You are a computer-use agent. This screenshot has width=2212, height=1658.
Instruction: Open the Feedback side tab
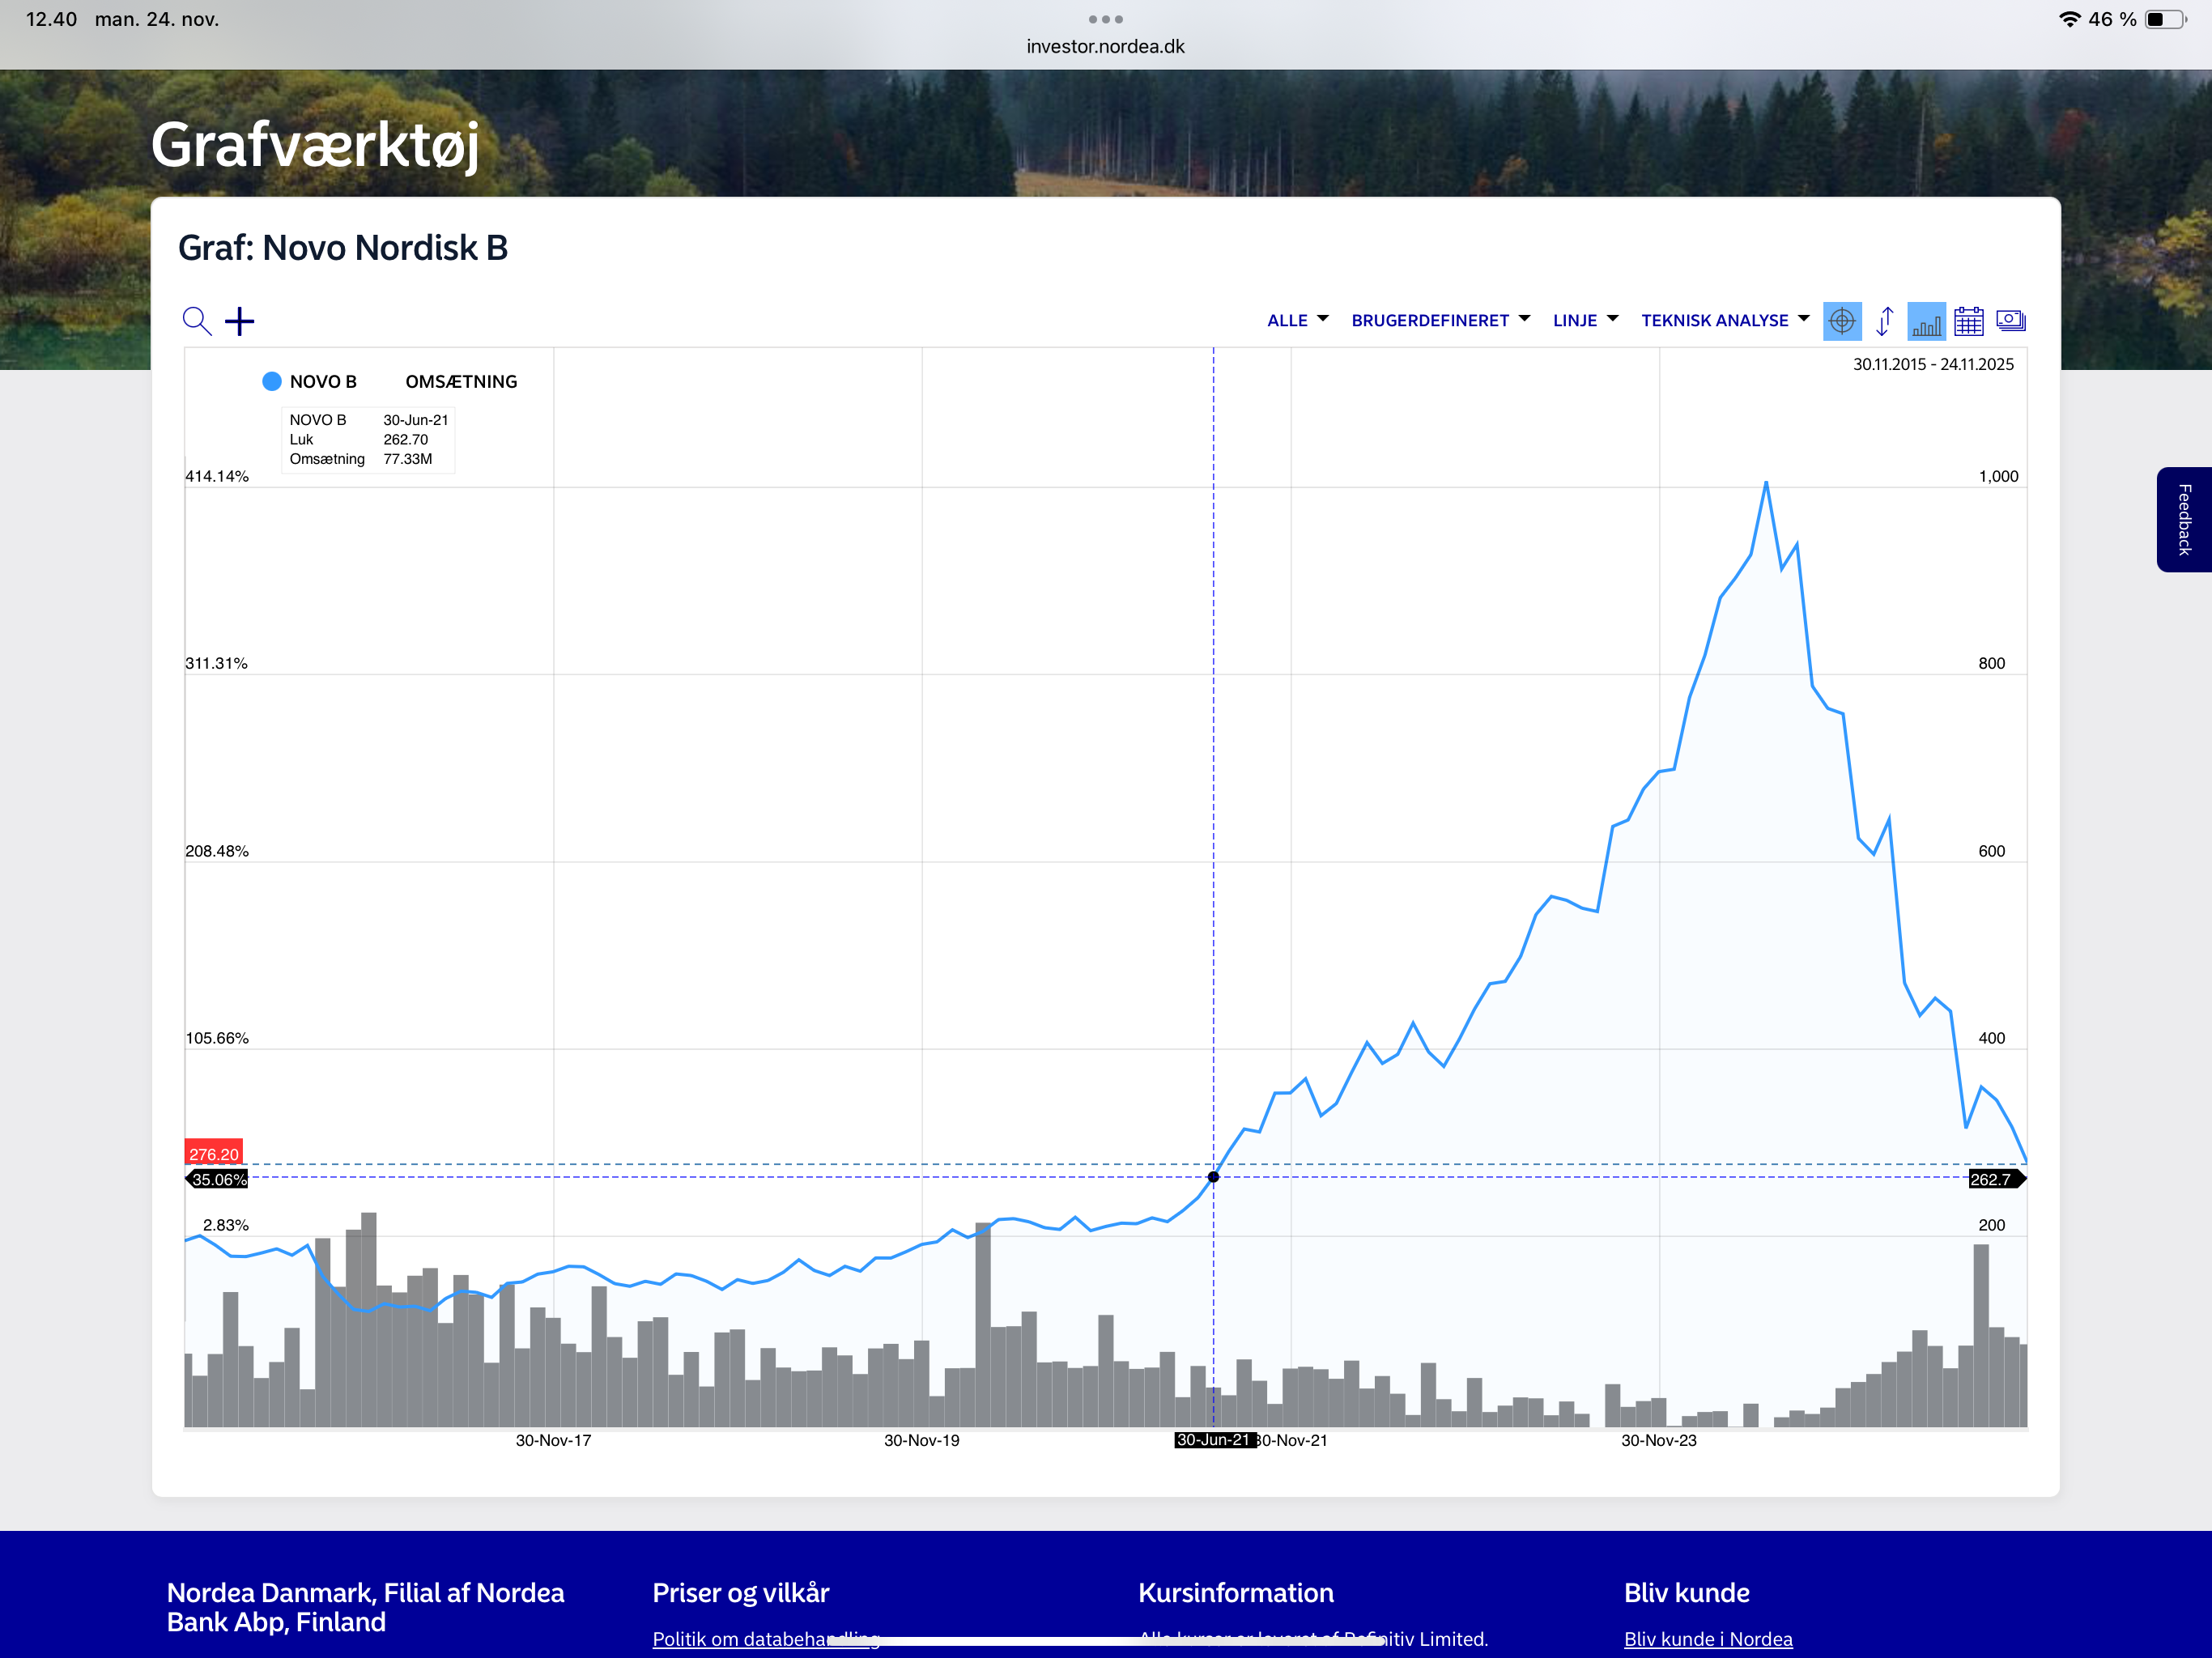coord(2184,520)
